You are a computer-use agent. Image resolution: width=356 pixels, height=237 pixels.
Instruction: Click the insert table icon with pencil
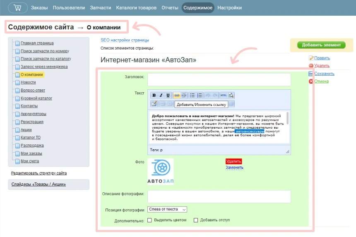pyautogui.click(x=154, y=104)
